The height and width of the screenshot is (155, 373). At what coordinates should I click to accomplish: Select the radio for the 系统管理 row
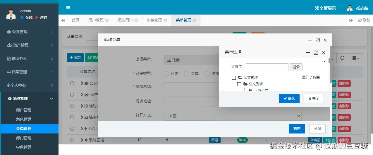tap(72, 140)
